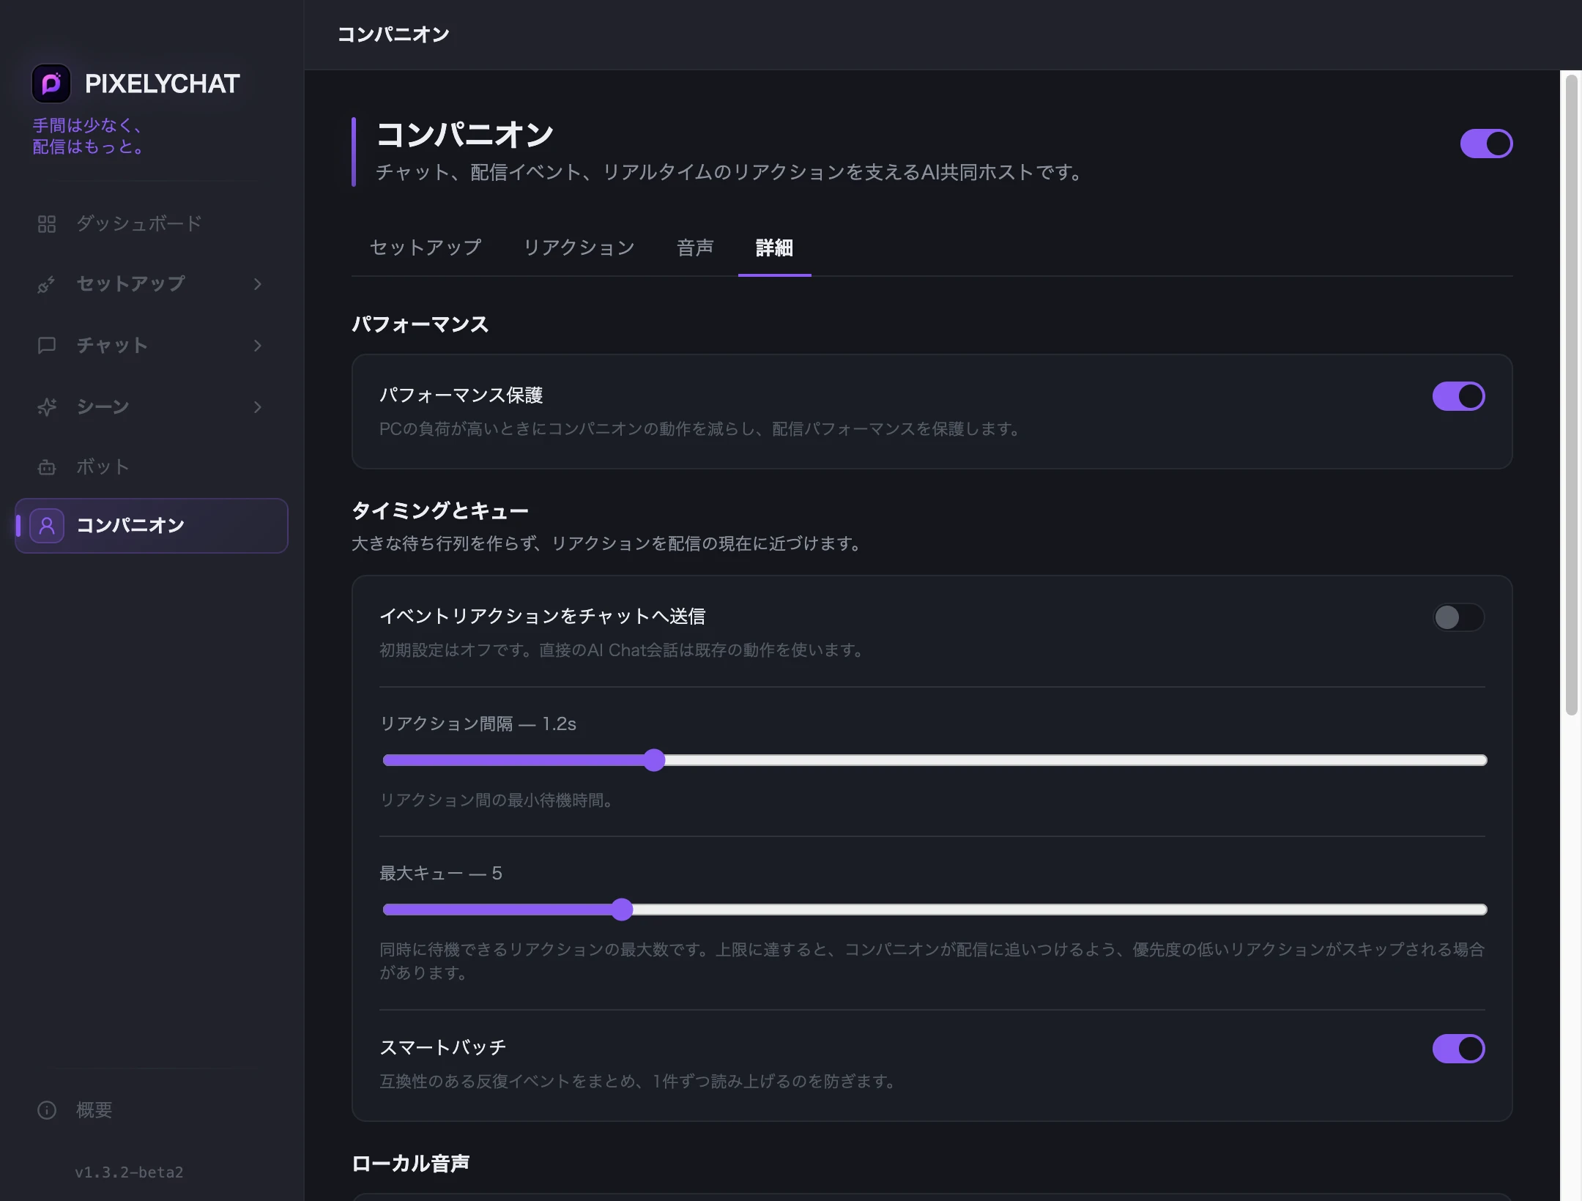
Task: Expand the シーン sidebar chevron
Action: click(257, 407)
